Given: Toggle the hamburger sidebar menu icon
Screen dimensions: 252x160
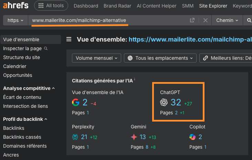Looking at the screenshot, I should (69, 39).
